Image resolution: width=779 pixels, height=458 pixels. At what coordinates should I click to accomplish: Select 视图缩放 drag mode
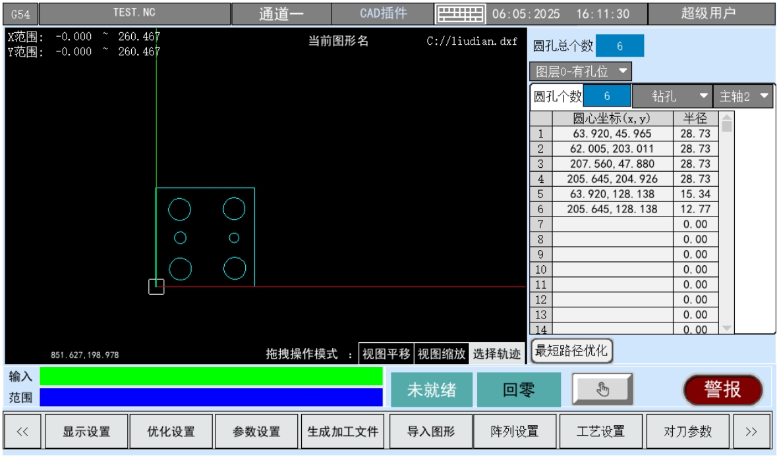pyautogui.click(x=441, y=354)
